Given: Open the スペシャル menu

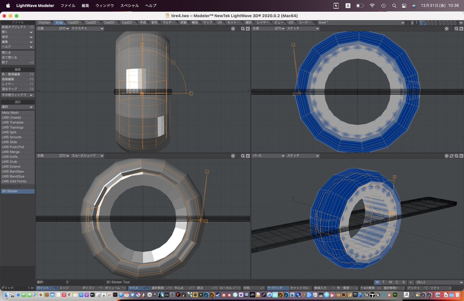Looking at the screenshot, I should 130,6.
